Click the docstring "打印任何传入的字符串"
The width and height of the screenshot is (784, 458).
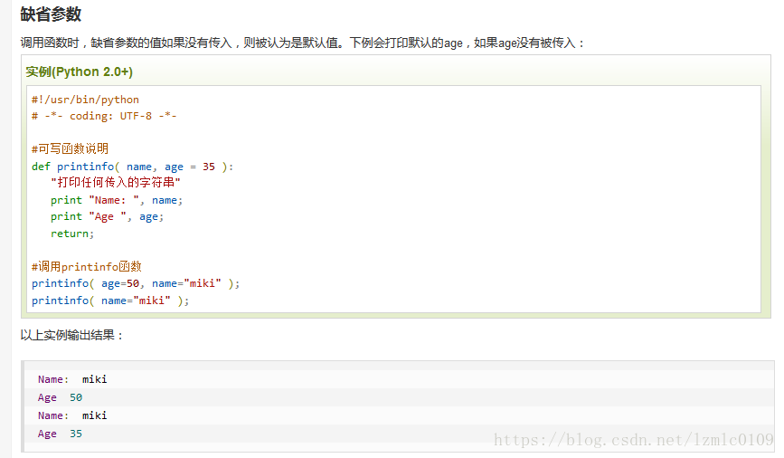point(116,183)
